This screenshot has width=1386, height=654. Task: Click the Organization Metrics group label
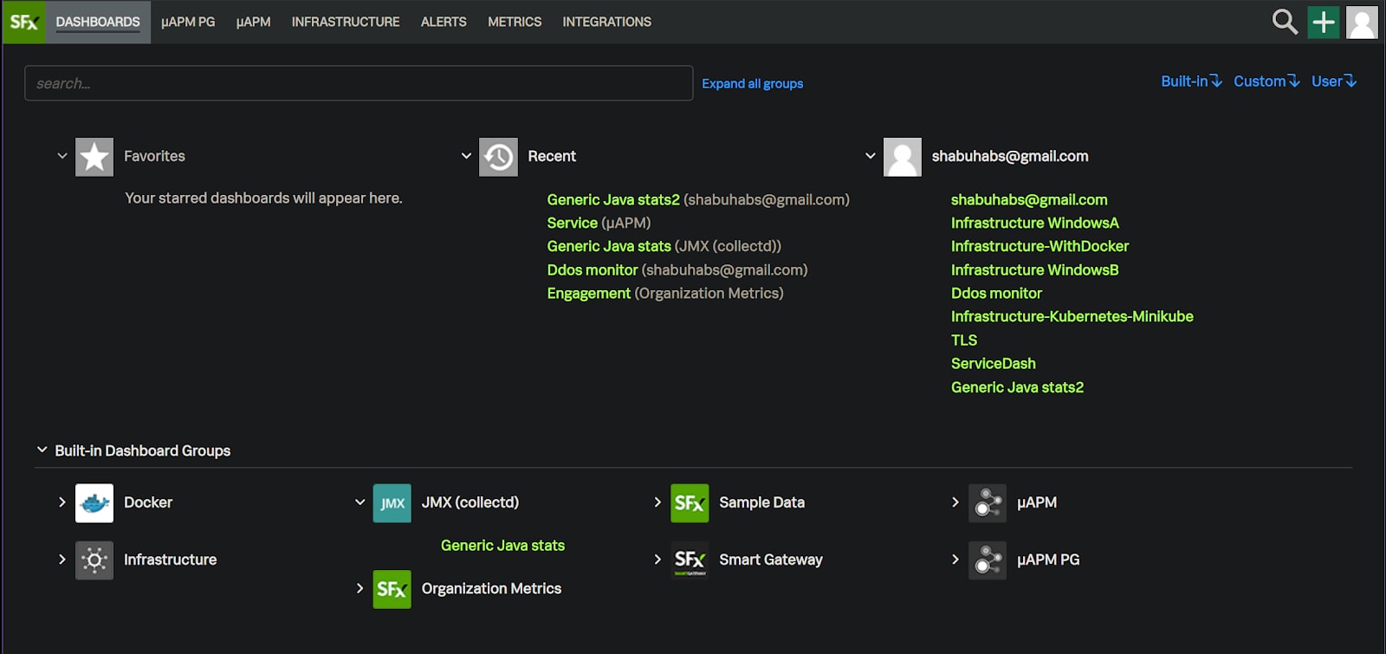[491, 589]
